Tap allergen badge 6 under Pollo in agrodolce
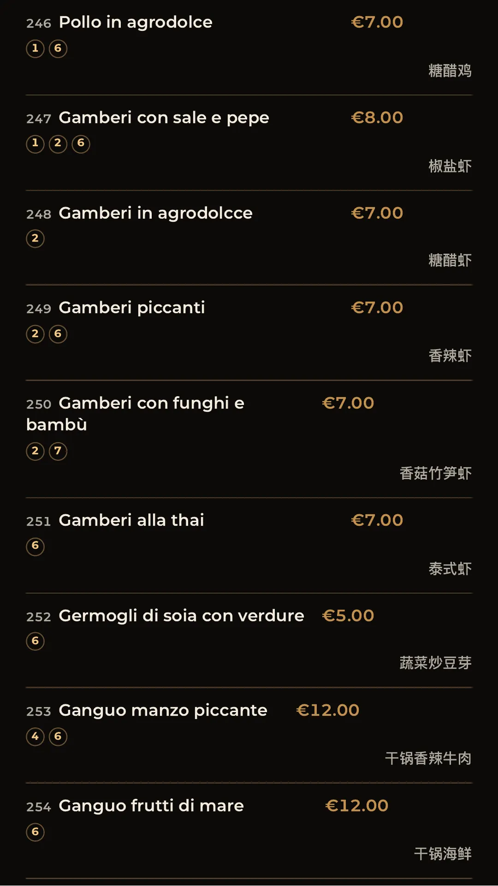Image resolution: width=498 pixels, height=886 pixels. (x=58, y=48)
